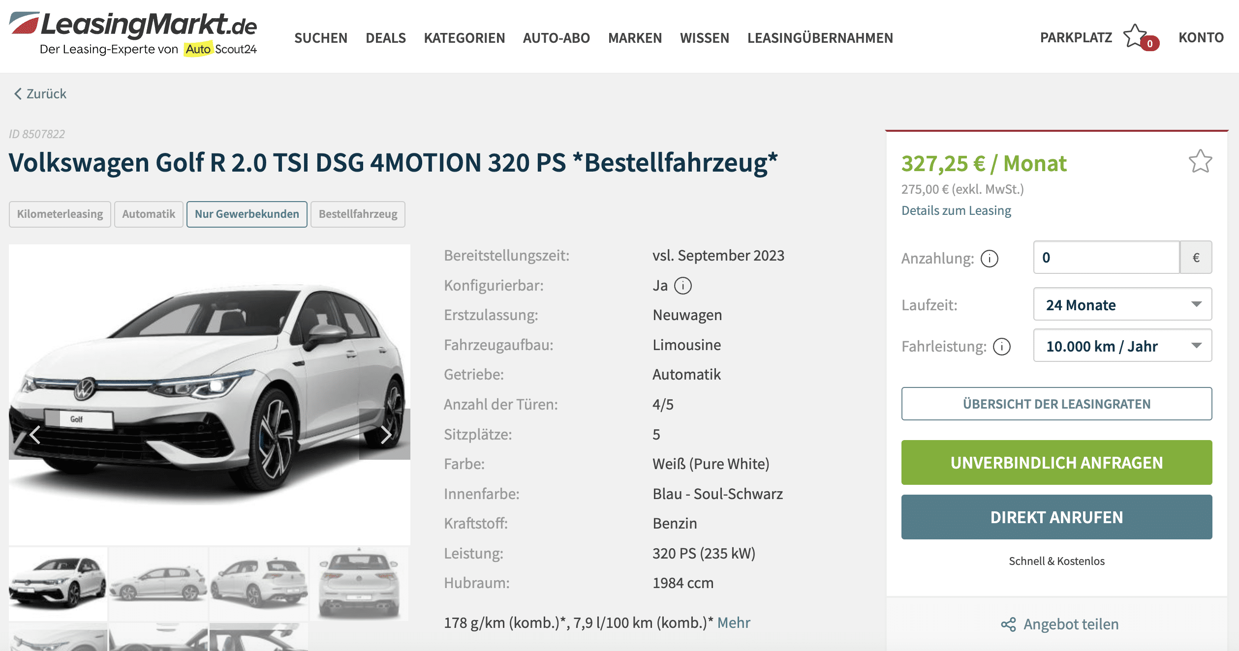The image size is (1239, 651).
Task: Select the Kilometerleasing tag
Action: pyautogui.click(x=60, y=214)
